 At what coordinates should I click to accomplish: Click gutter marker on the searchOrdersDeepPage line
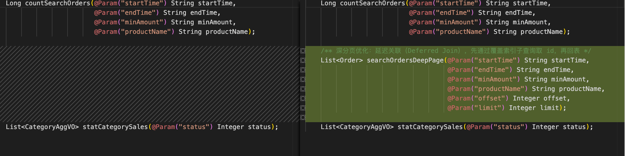[x=303, y=60]
